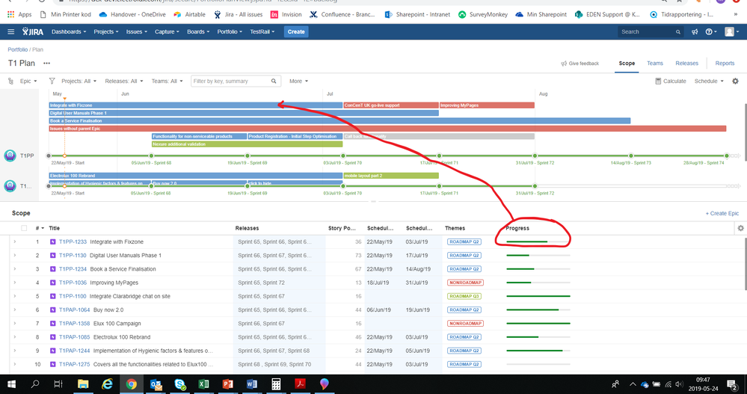This screenshot has height=394, width=747.
Task: Open Word from the taskbar
Action: click(252, 384)
